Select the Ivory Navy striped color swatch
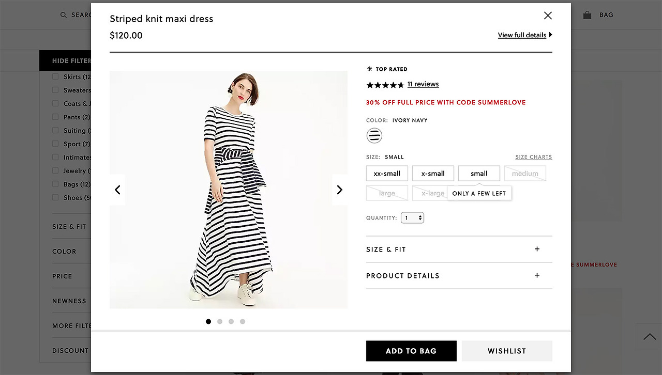This screenshot has width=662, height=375. point(374,136)
